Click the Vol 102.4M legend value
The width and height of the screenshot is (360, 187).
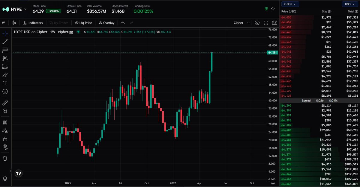[163, 32]
